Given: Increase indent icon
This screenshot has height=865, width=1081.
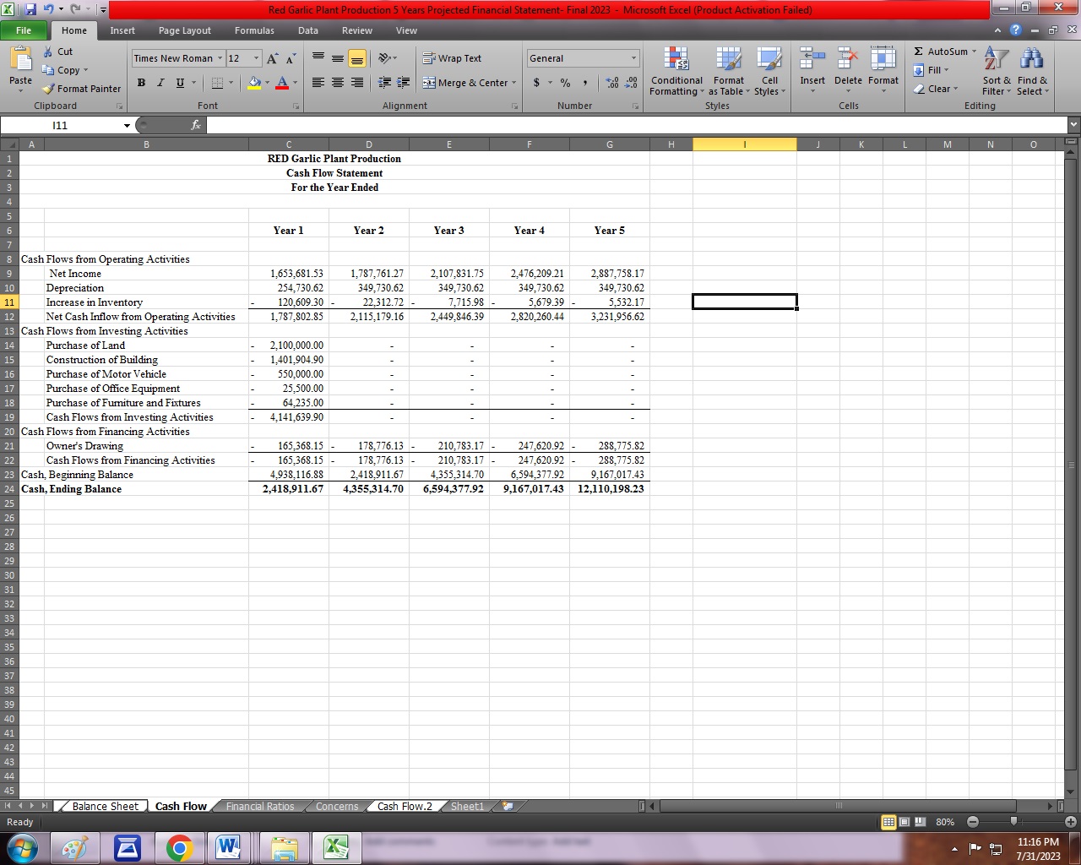Looking at the screenshot, I should click(x=404, y=83).
